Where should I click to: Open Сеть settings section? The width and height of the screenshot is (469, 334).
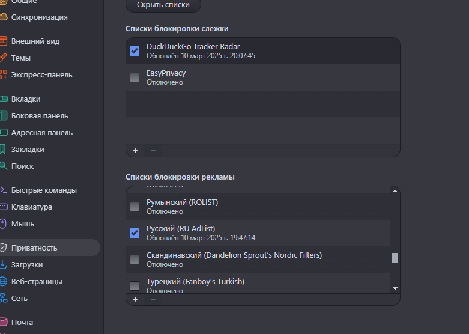click(x=19, y=298)
